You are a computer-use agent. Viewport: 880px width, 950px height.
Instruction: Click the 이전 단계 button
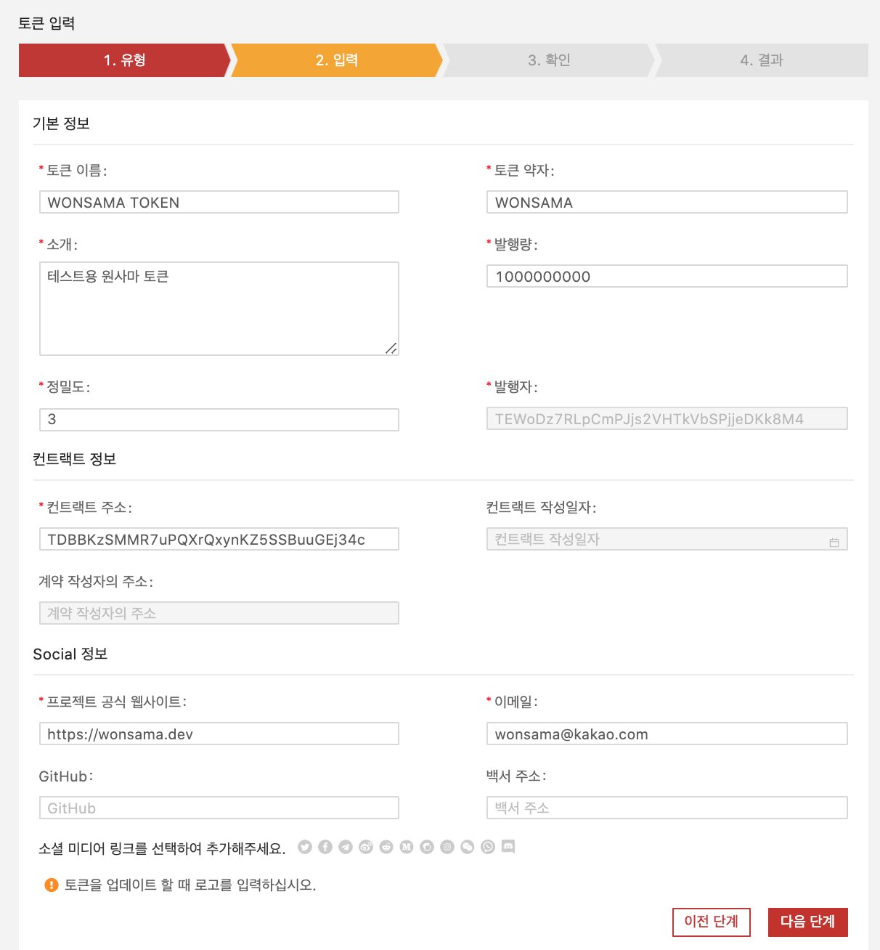click(711, 922)
